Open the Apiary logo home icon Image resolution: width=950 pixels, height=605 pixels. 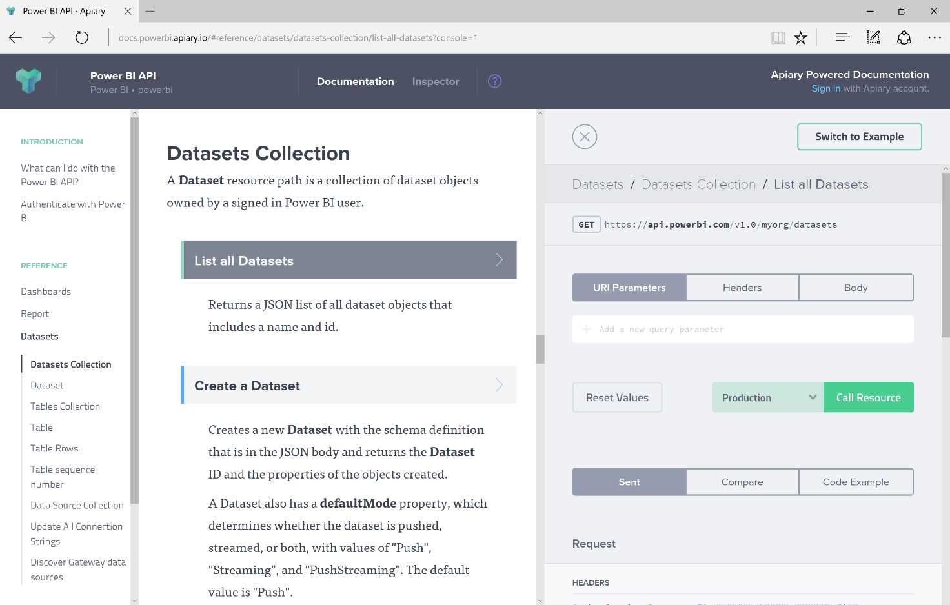[28, 81]
